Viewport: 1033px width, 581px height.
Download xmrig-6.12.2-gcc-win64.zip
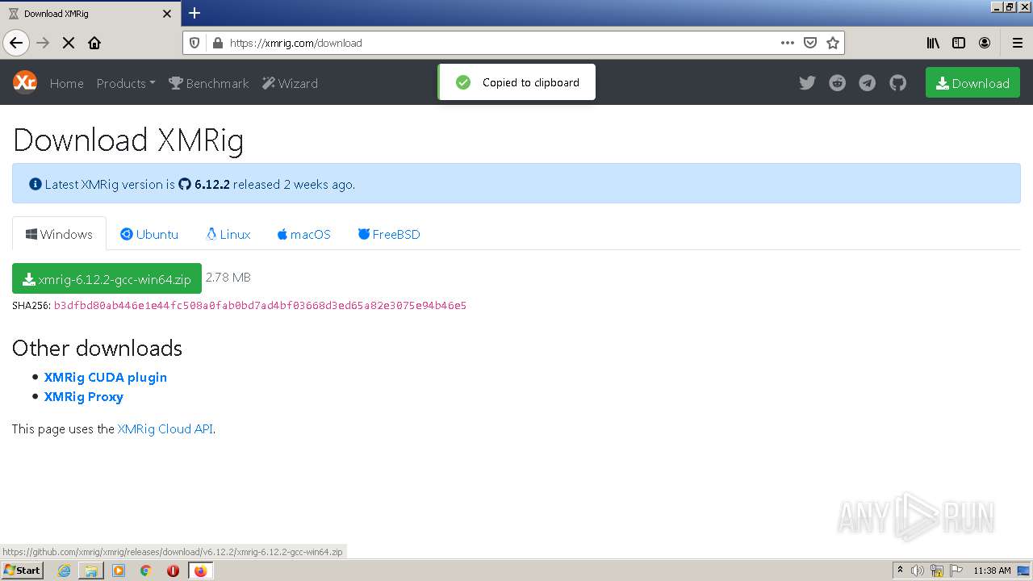[107, 279]
